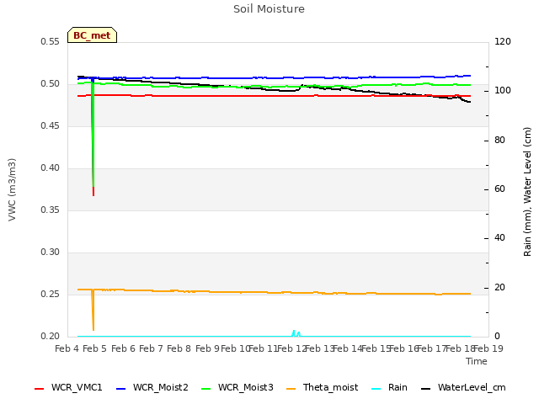
Task: Click the BC_met label box
Action: [x=92, y=35]
